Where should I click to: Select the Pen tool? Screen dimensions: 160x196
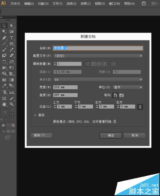pyautogui.click(x=4, y=38)
